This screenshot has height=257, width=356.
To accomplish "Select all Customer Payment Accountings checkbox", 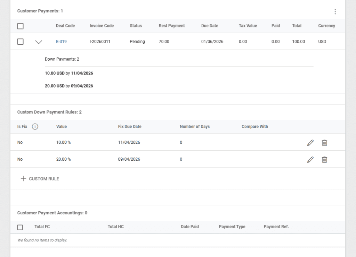I will [x=20, y=227].
